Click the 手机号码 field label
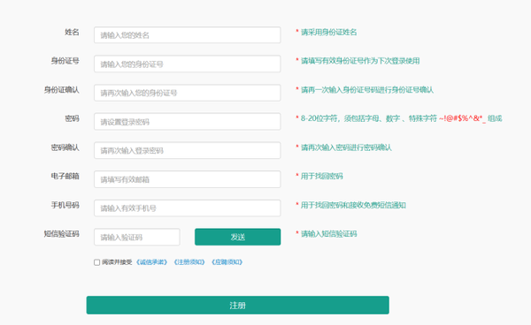The height and width of the screenshot is (325, 531). [65, 206]
